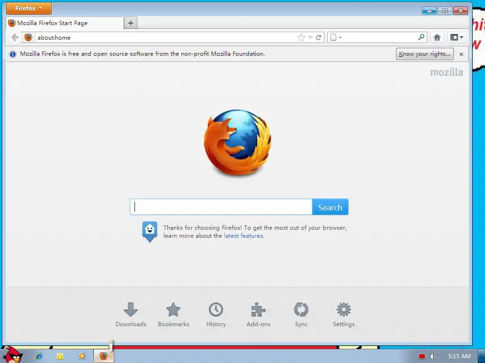Open the latest features link
485x363 pixels.
(x=243, y=236)
